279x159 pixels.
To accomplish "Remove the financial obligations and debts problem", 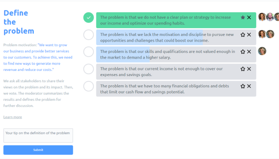I will point(249,86).
